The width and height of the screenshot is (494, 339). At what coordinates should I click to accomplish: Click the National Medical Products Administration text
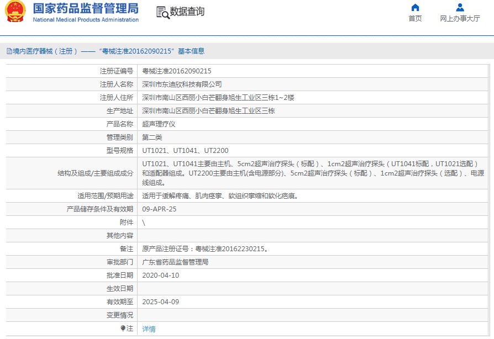(x=86, y=20)
